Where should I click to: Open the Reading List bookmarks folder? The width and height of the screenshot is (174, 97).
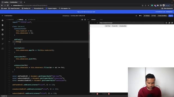[26, 8]
